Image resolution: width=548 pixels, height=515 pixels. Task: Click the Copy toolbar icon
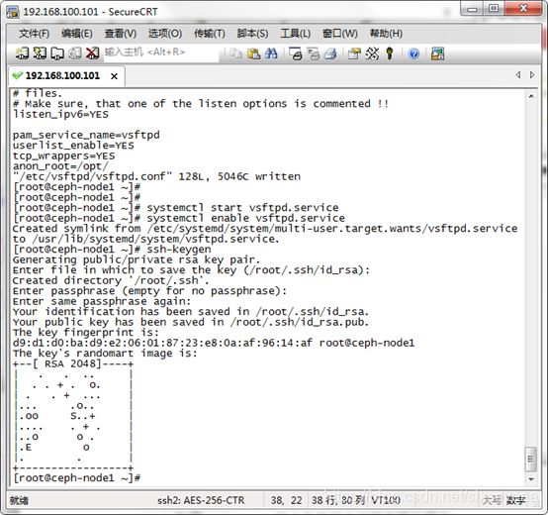coord(235,53)
